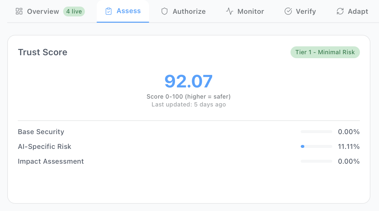Image resolution: width=379 pixels, height=211 pixels.
Task: Select the Overview grid icon
Action: pyautogui.click(x=19, y=11)
